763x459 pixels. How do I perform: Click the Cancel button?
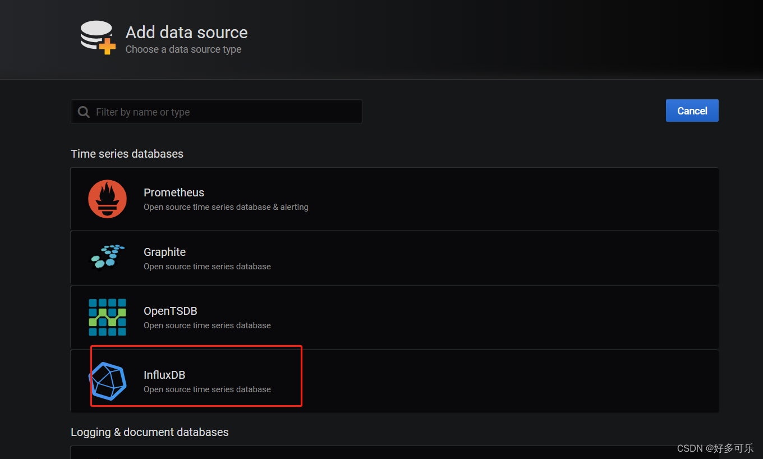click(x=692, y=111)
